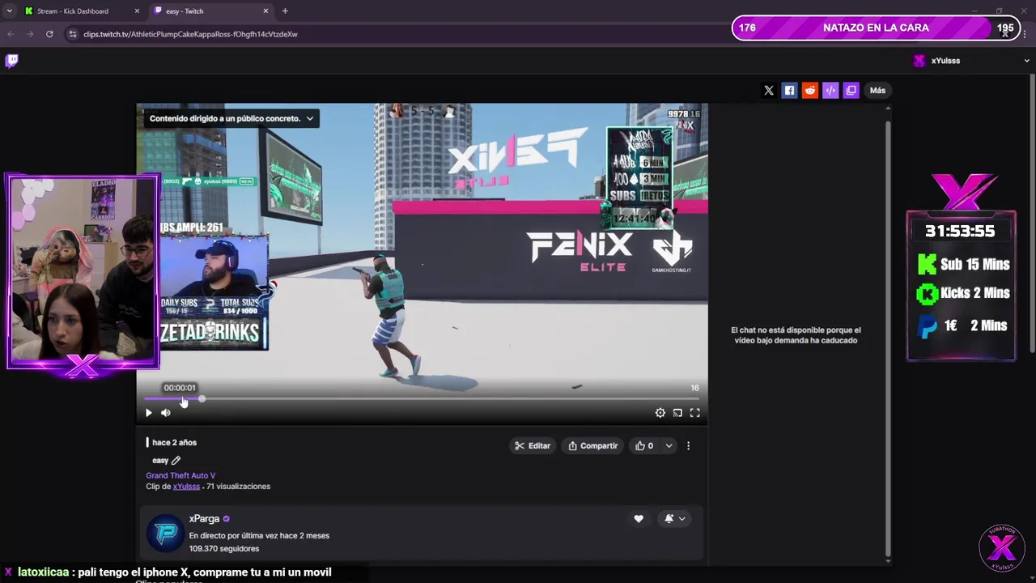Share the clip on X
The width and height of the screenshot is (1036, 583).
tap(769, 91)
